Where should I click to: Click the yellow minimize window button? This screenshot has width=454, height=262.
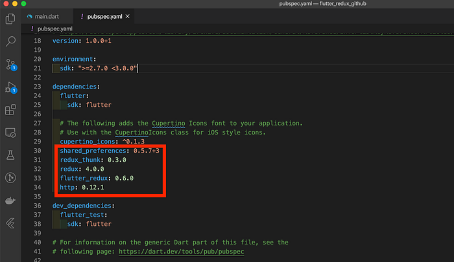tap(15, 3)
